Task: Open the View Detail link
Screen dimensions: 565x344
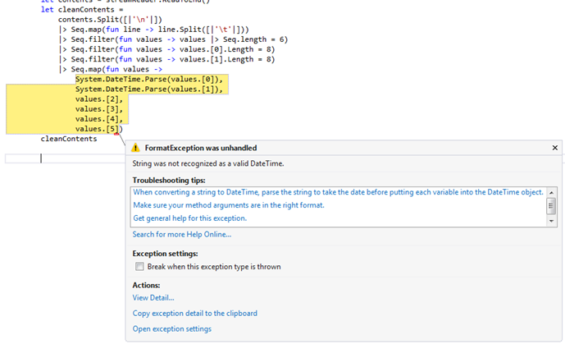Action: click(x=153, y=297)
